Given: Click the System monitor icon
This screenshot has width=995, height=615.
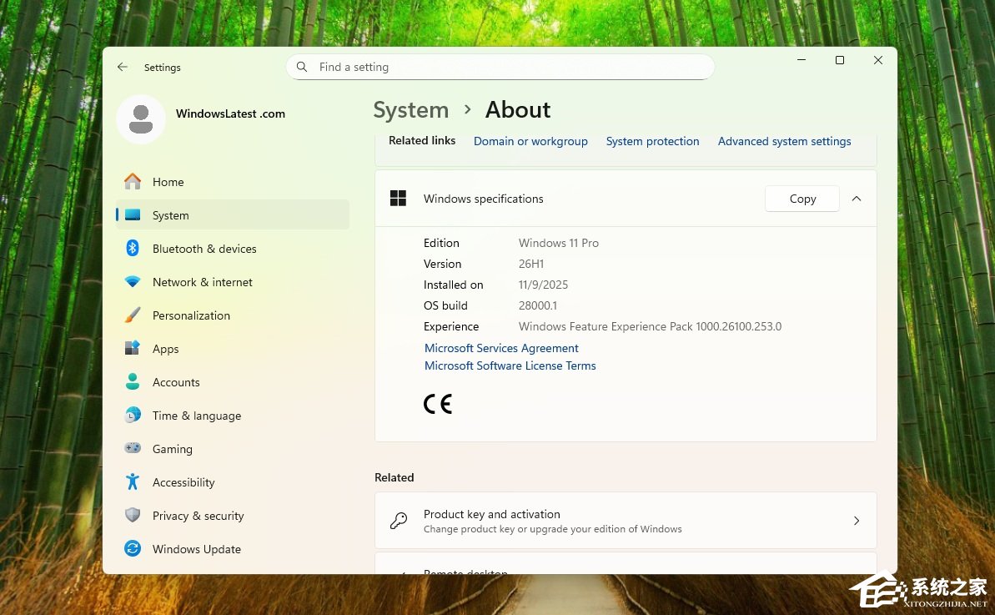Looking at the screenshot, I should [133, 215].
